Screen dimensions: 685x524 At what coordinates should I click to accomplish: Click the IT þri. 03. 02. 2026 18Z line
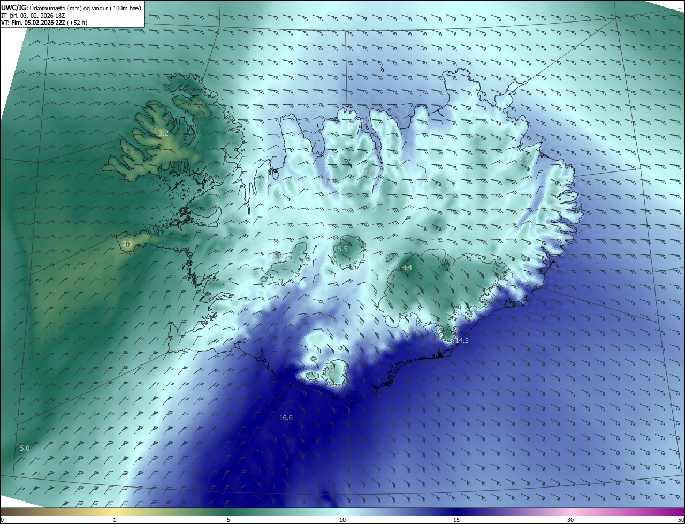(33, 15)
